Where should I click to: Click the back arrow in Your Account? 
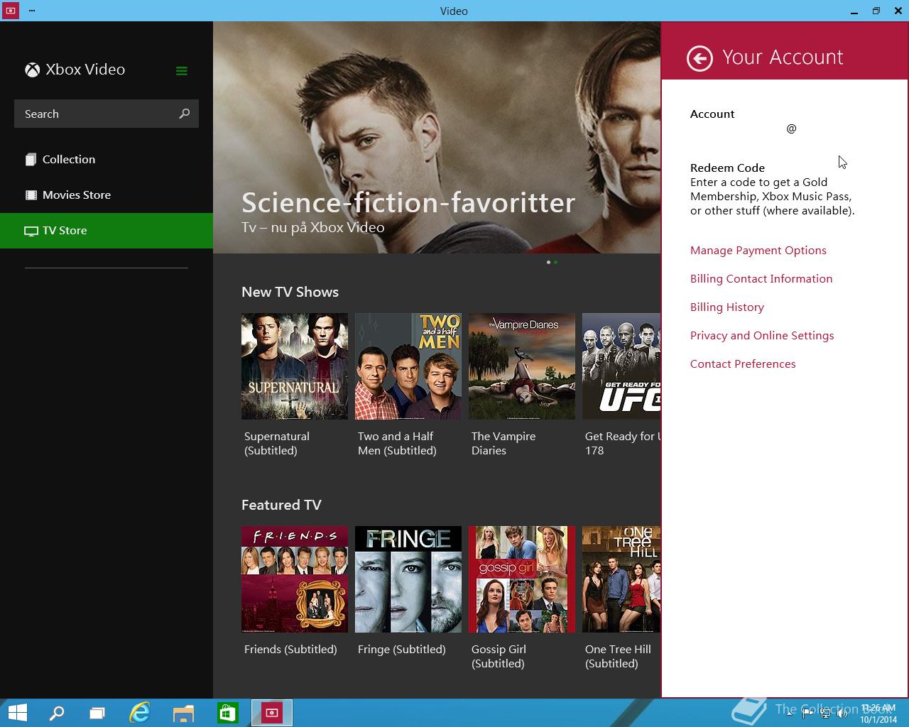point(700,58)
